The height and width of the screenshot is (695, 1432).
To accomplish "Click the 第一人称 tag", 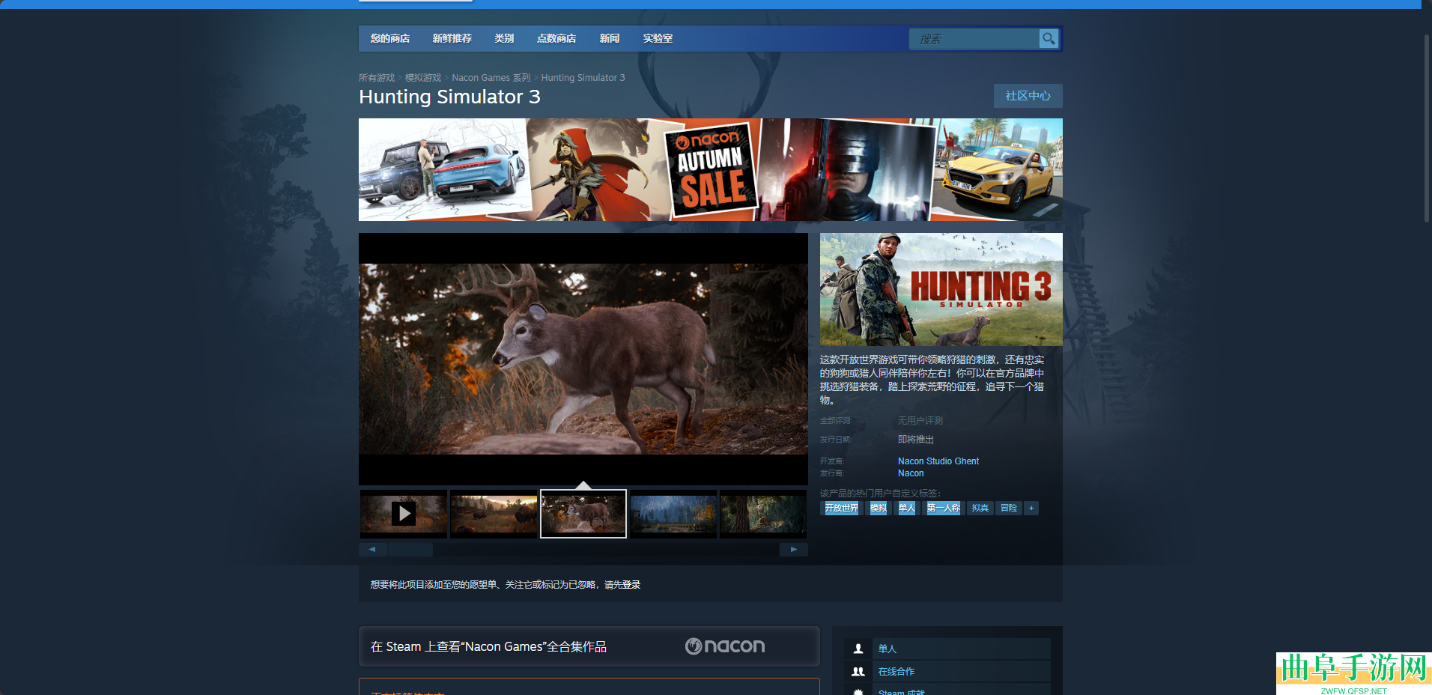I will (x=944, y=508).
